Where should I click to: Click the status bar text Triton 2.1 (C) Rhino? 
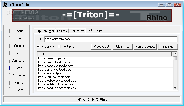[92, 100]
